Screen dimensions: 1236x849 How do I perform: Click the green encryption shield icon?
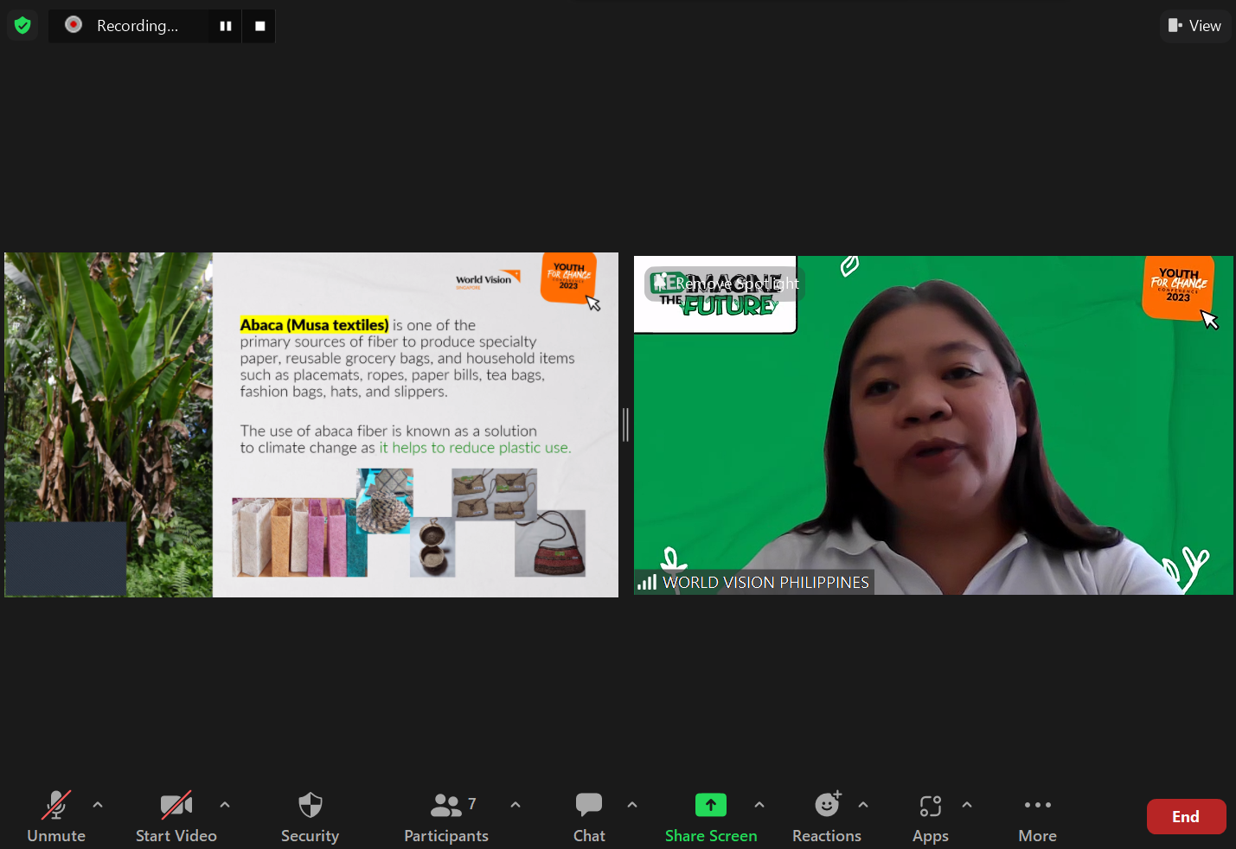(22, 25)
